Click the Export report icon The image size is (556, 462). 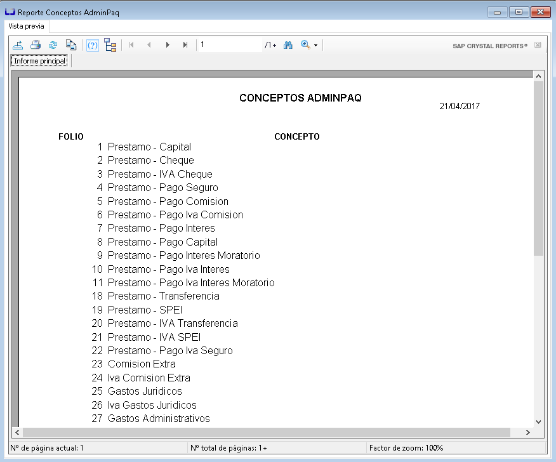tap(18, 45)
